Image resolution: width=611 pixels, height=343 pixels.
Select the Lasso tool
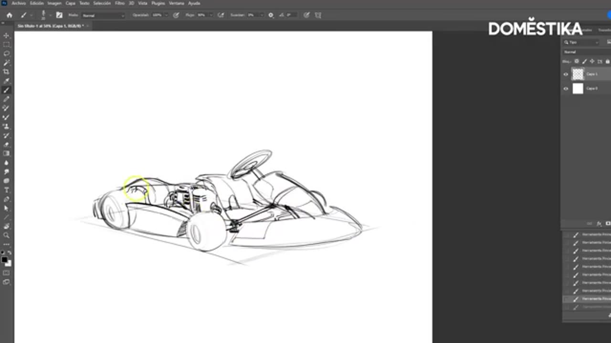(x=6, y=54)
